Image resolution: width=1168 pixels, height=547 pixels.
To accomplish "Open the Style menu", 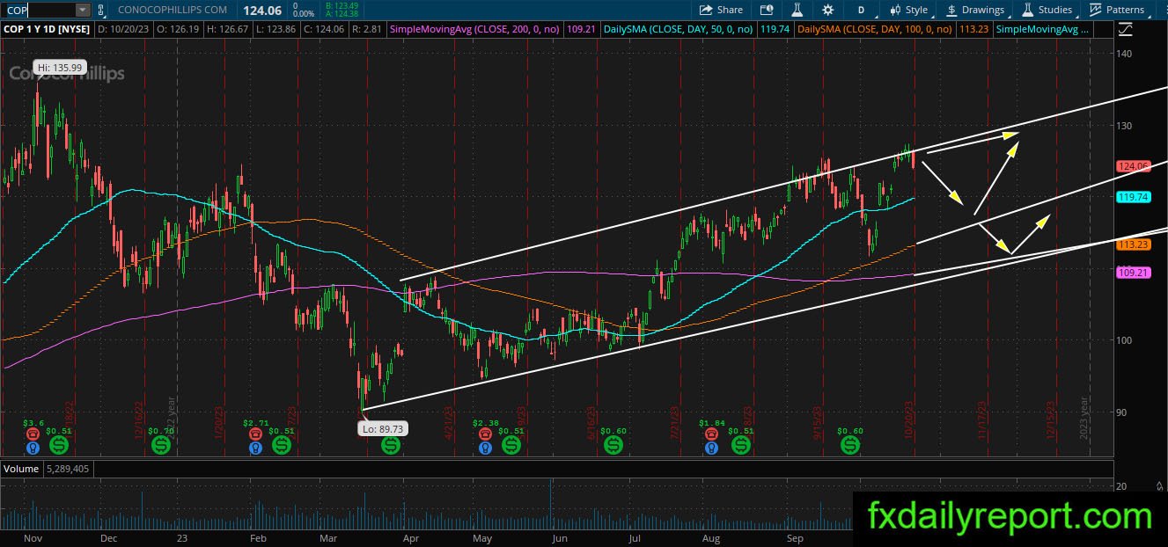I will 909,10.
